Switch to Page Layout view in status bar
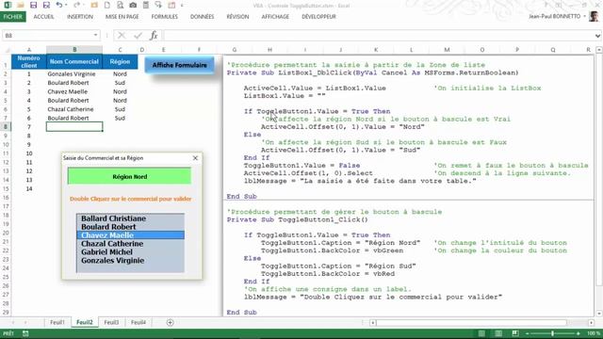603x339 pixels. pyautogui.click(x=498, y=333)
